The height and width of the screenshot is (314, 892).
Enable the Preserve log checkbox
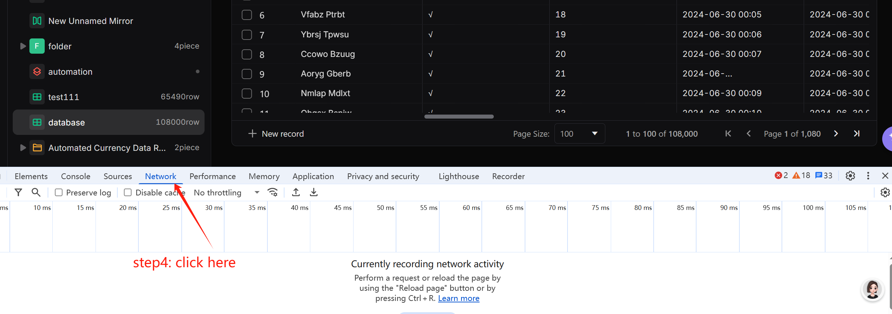[x=58, y=193]
